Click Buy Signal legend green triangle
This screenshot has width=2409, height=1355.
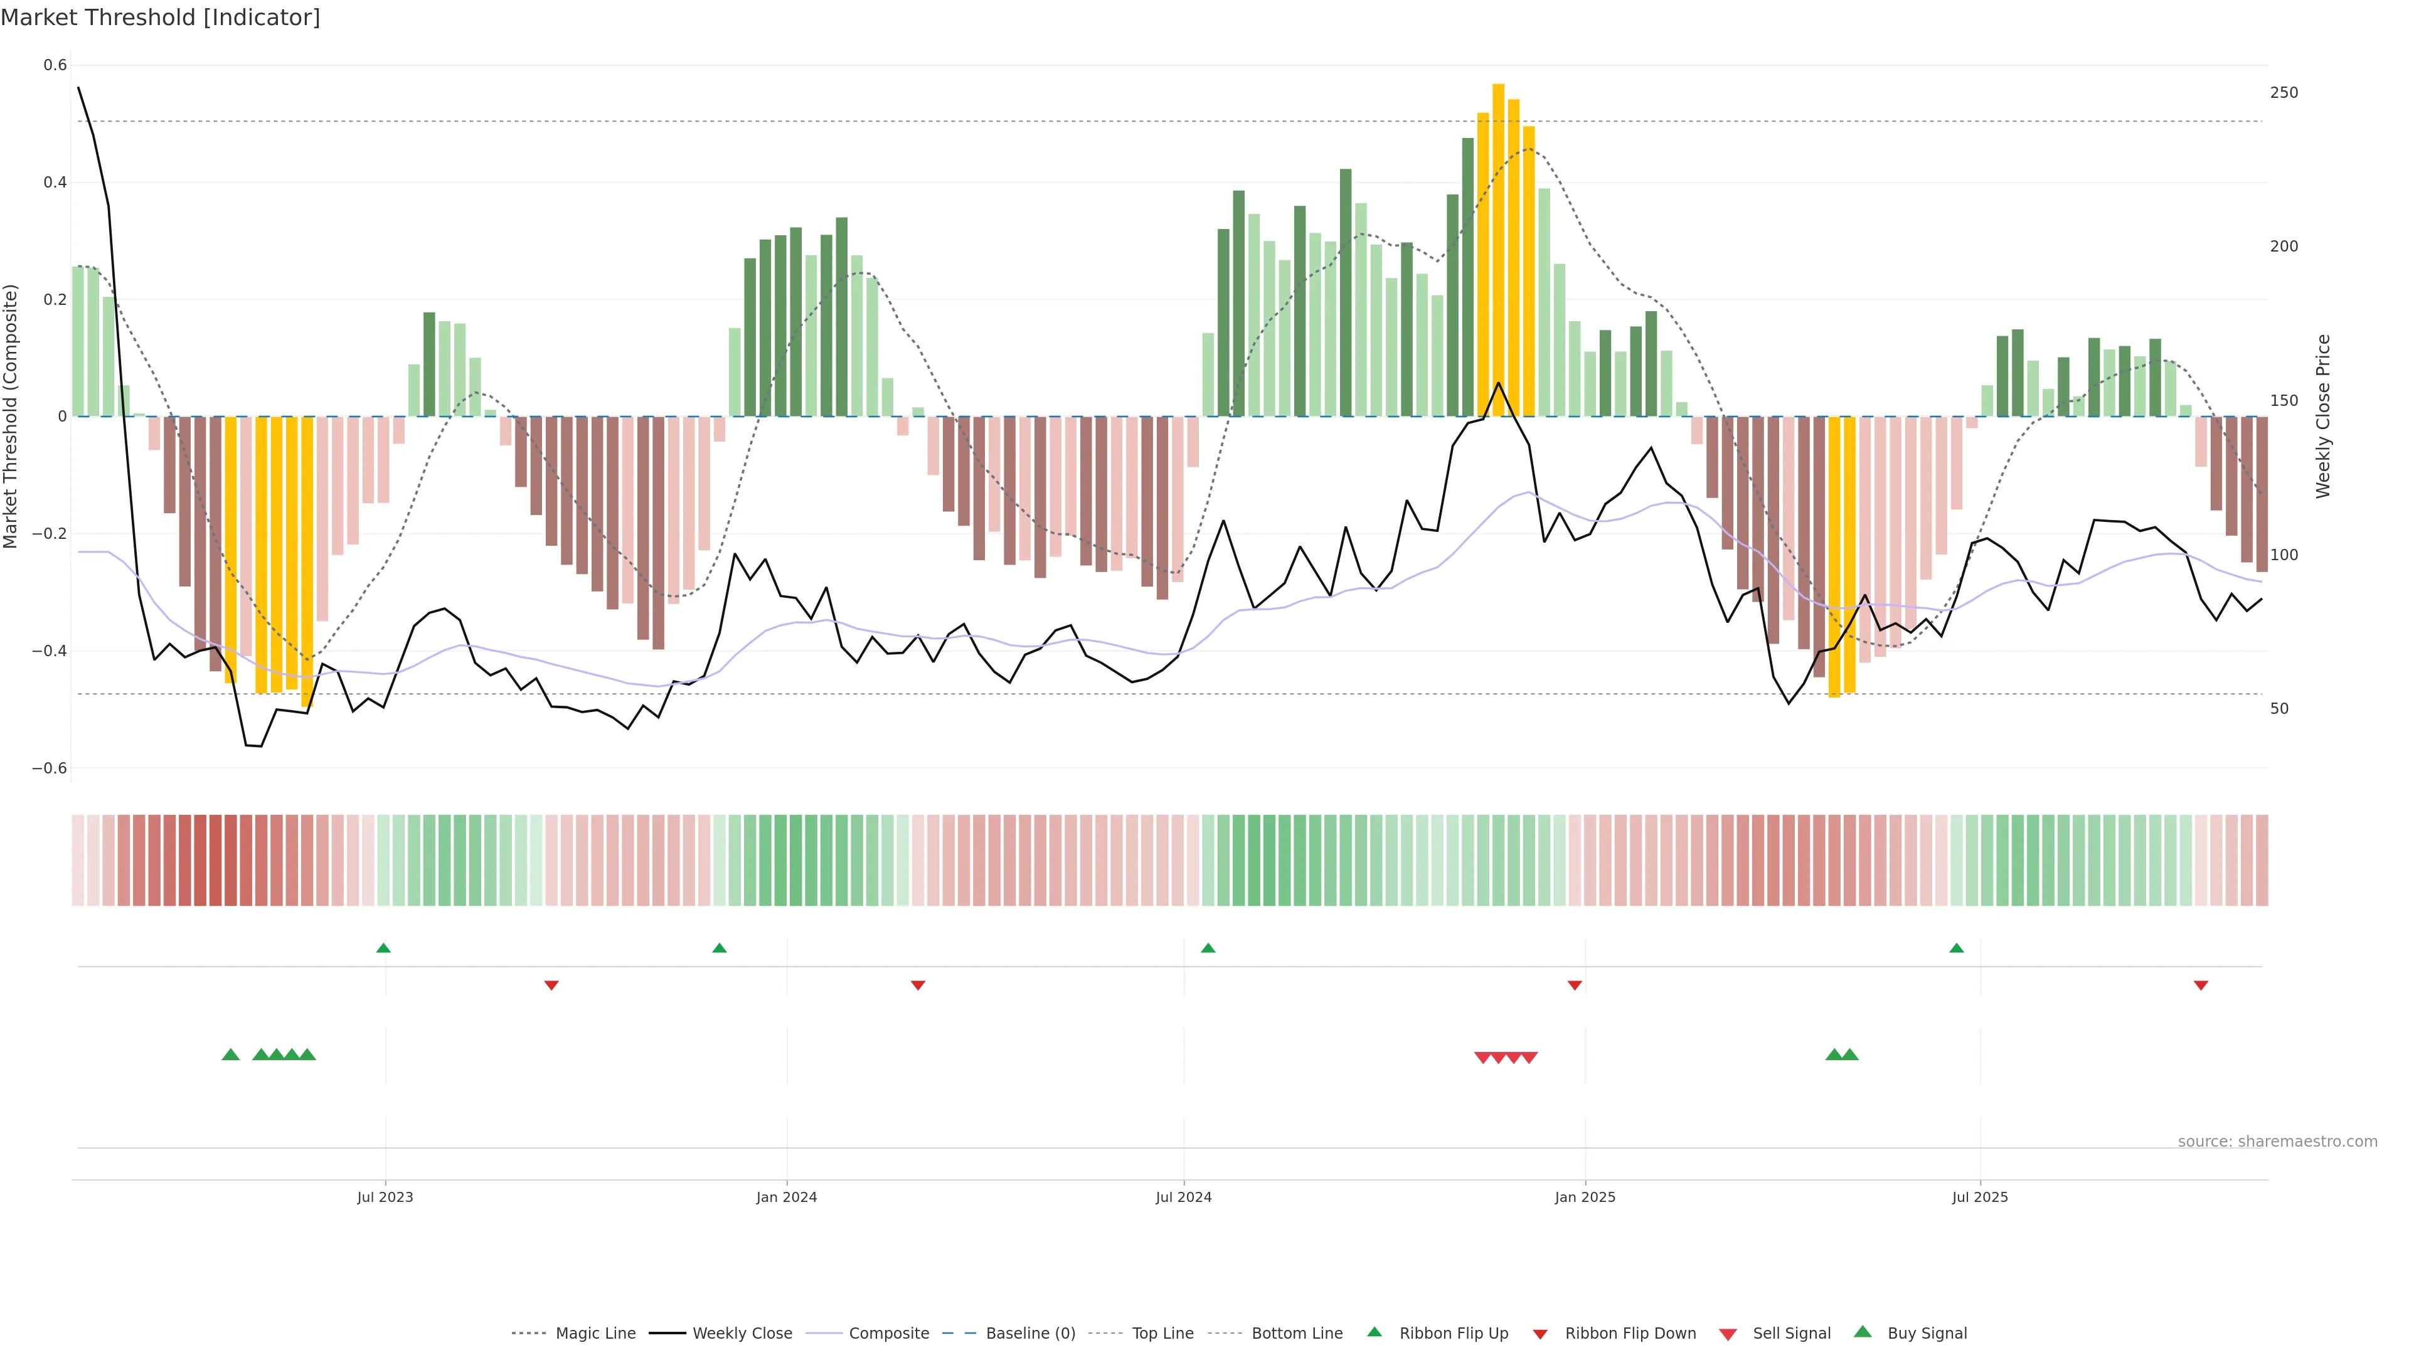coord(1863,1332)
